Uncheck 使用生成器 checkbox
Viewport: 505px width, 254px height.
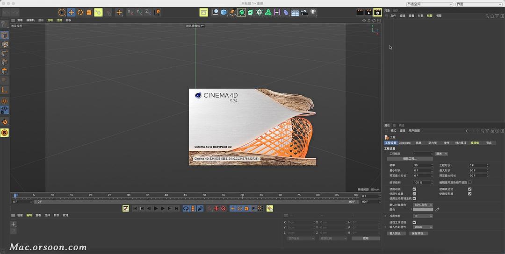414,194
